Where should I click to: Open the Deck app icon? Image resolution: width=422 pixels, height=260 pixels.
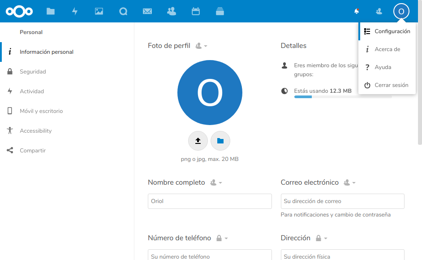click(220, 11)
